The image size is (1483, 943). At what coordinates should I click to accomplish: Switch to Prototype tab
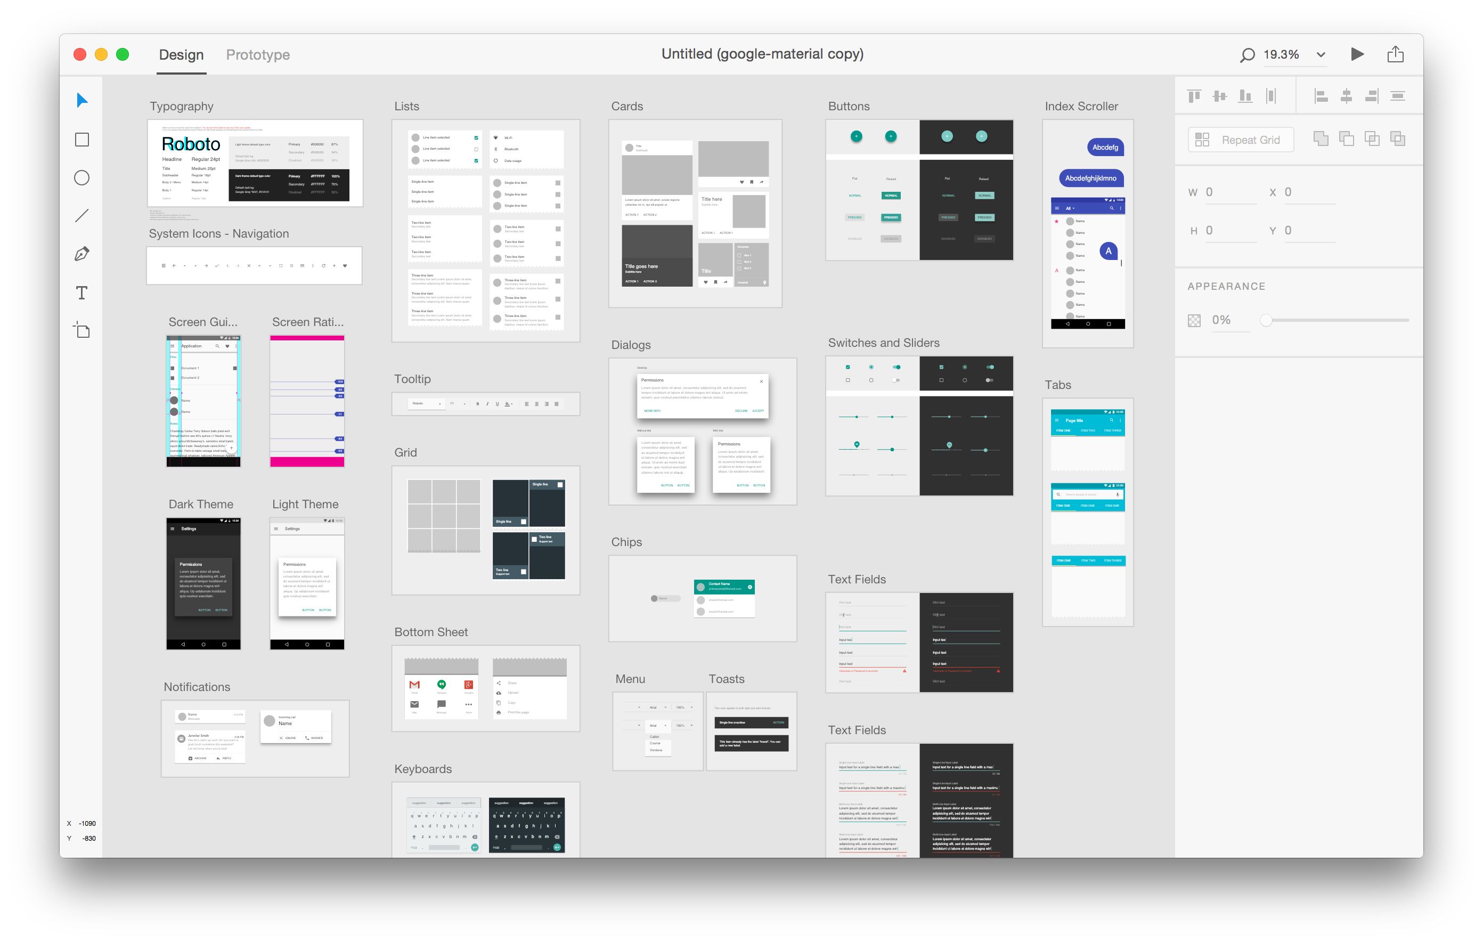[258, 53]
